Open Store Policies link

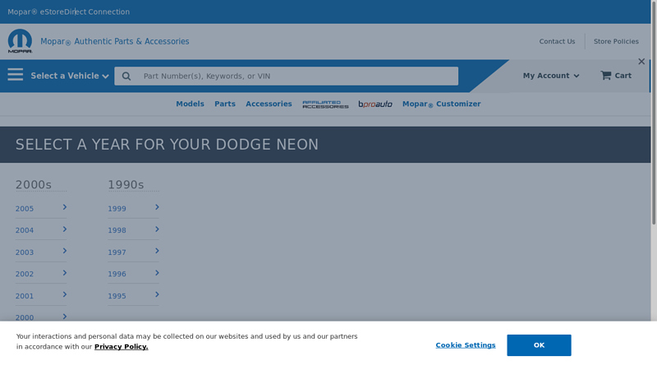(616, 41)
